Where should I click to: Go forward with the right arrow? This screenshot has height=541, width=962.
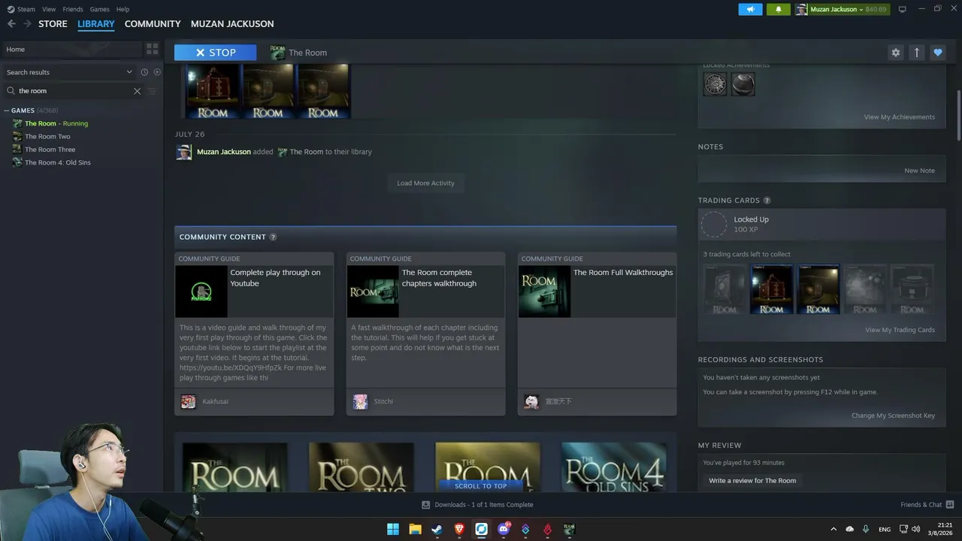click(x=28, y=24)
